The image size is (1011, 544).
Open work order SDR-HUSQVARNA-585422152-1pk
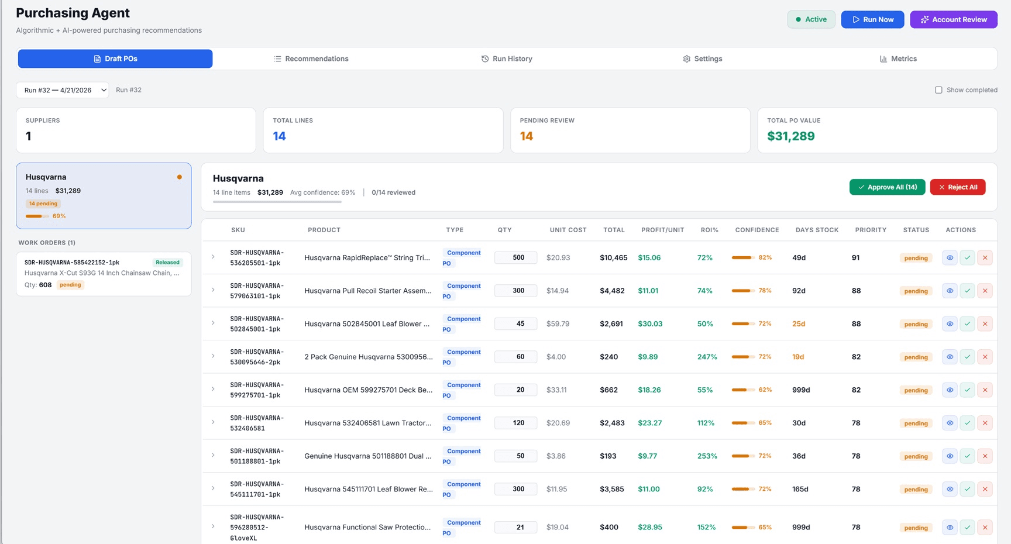pos(104,274)
